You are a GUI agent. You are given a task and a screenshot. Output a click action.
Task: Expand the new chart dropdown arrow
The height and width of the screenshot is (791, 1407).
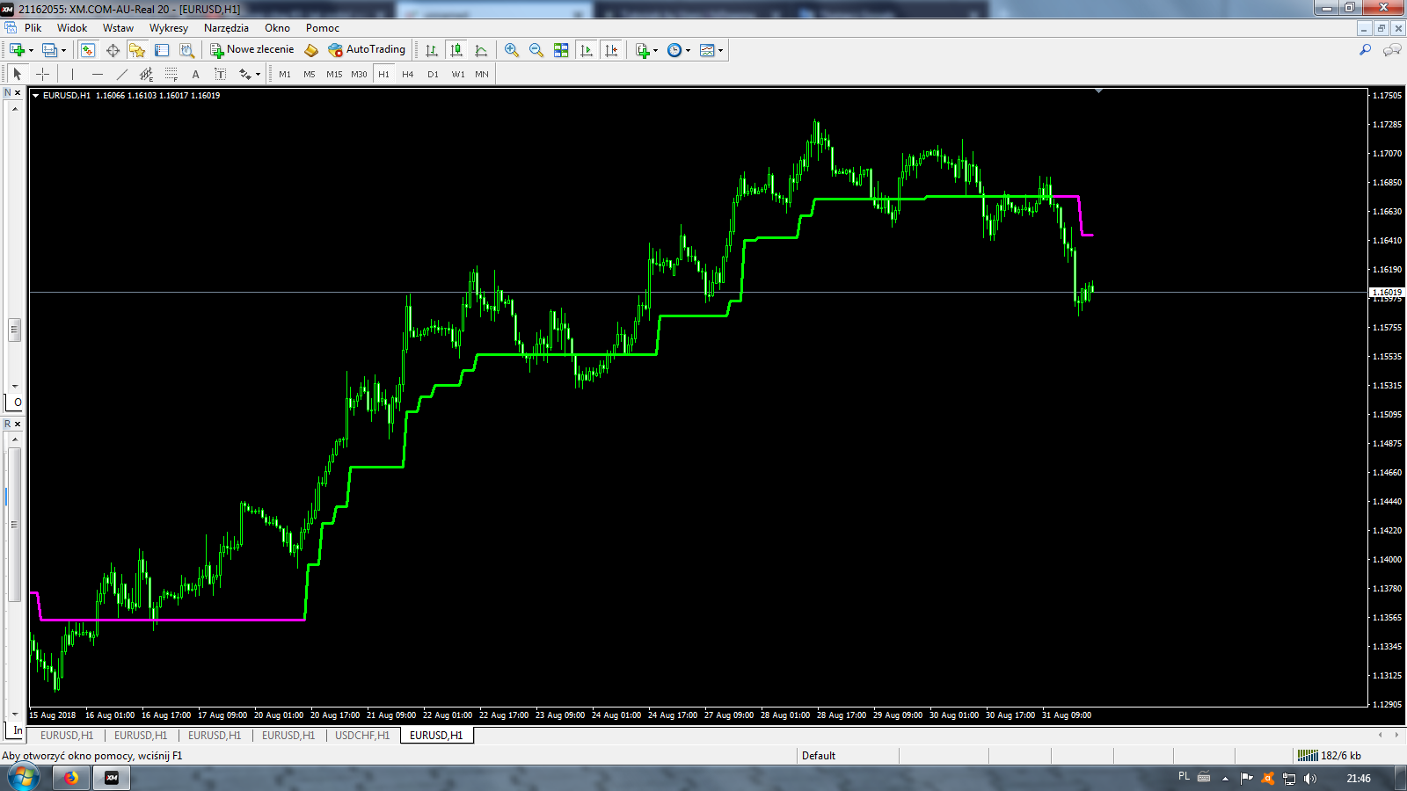(31, 50)
